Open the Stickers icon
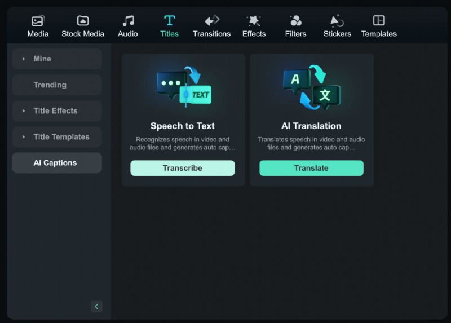451x323 pixels. (x=337, y=21)
